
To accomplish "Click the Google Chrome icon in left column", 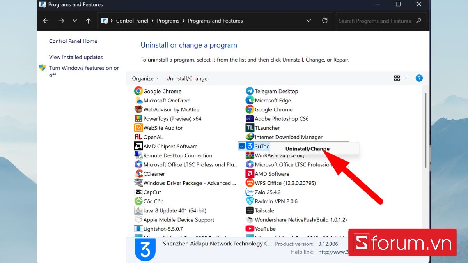I will tap(138, 91).
